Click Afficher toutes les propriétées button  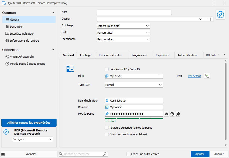coord(29,123)
